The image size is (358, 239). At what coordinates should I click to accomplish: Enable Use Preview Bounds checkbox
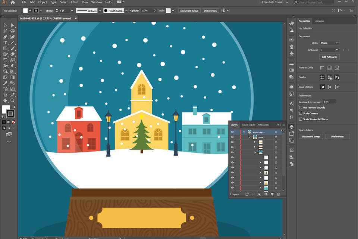tap(301, 108)
